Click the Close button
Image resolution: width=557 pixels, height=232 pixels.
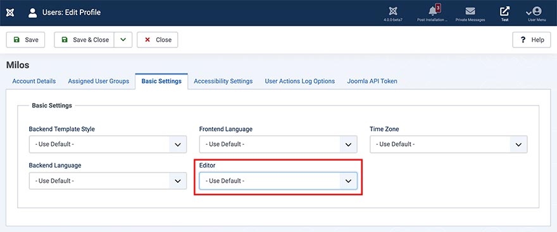158,40
